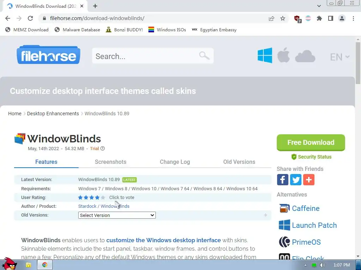361x270 pixels.
Task: Show hidden tray icons arrow
Action: [x=305, y=265]
